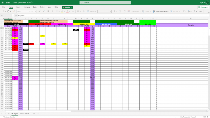The height and width of the screenshot is (118, 210).
Task: Click the Undo icon in ribbon
Action: [x=3, y=12]
